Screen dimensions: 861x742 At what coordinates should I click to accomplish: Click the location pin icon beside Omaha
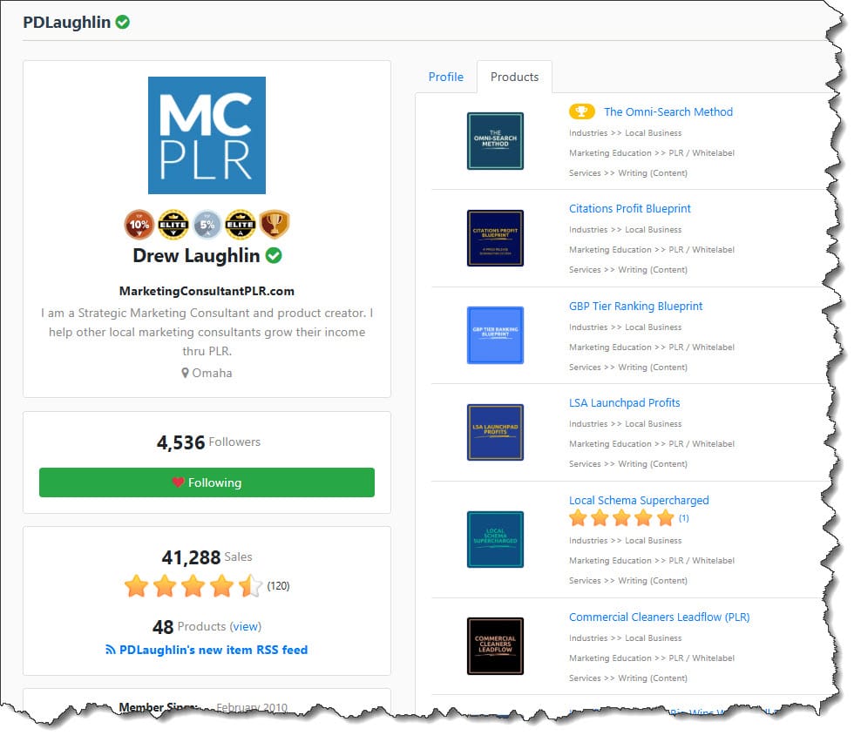[x=185, y=373]
